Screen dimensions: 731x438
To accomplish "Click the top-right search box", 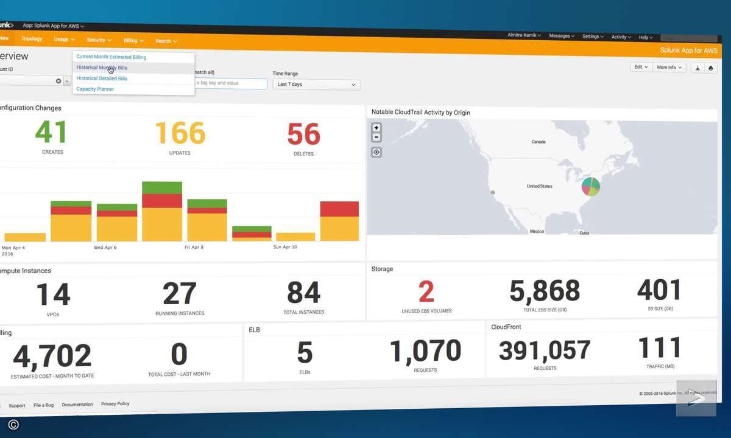I will point(689,38).
